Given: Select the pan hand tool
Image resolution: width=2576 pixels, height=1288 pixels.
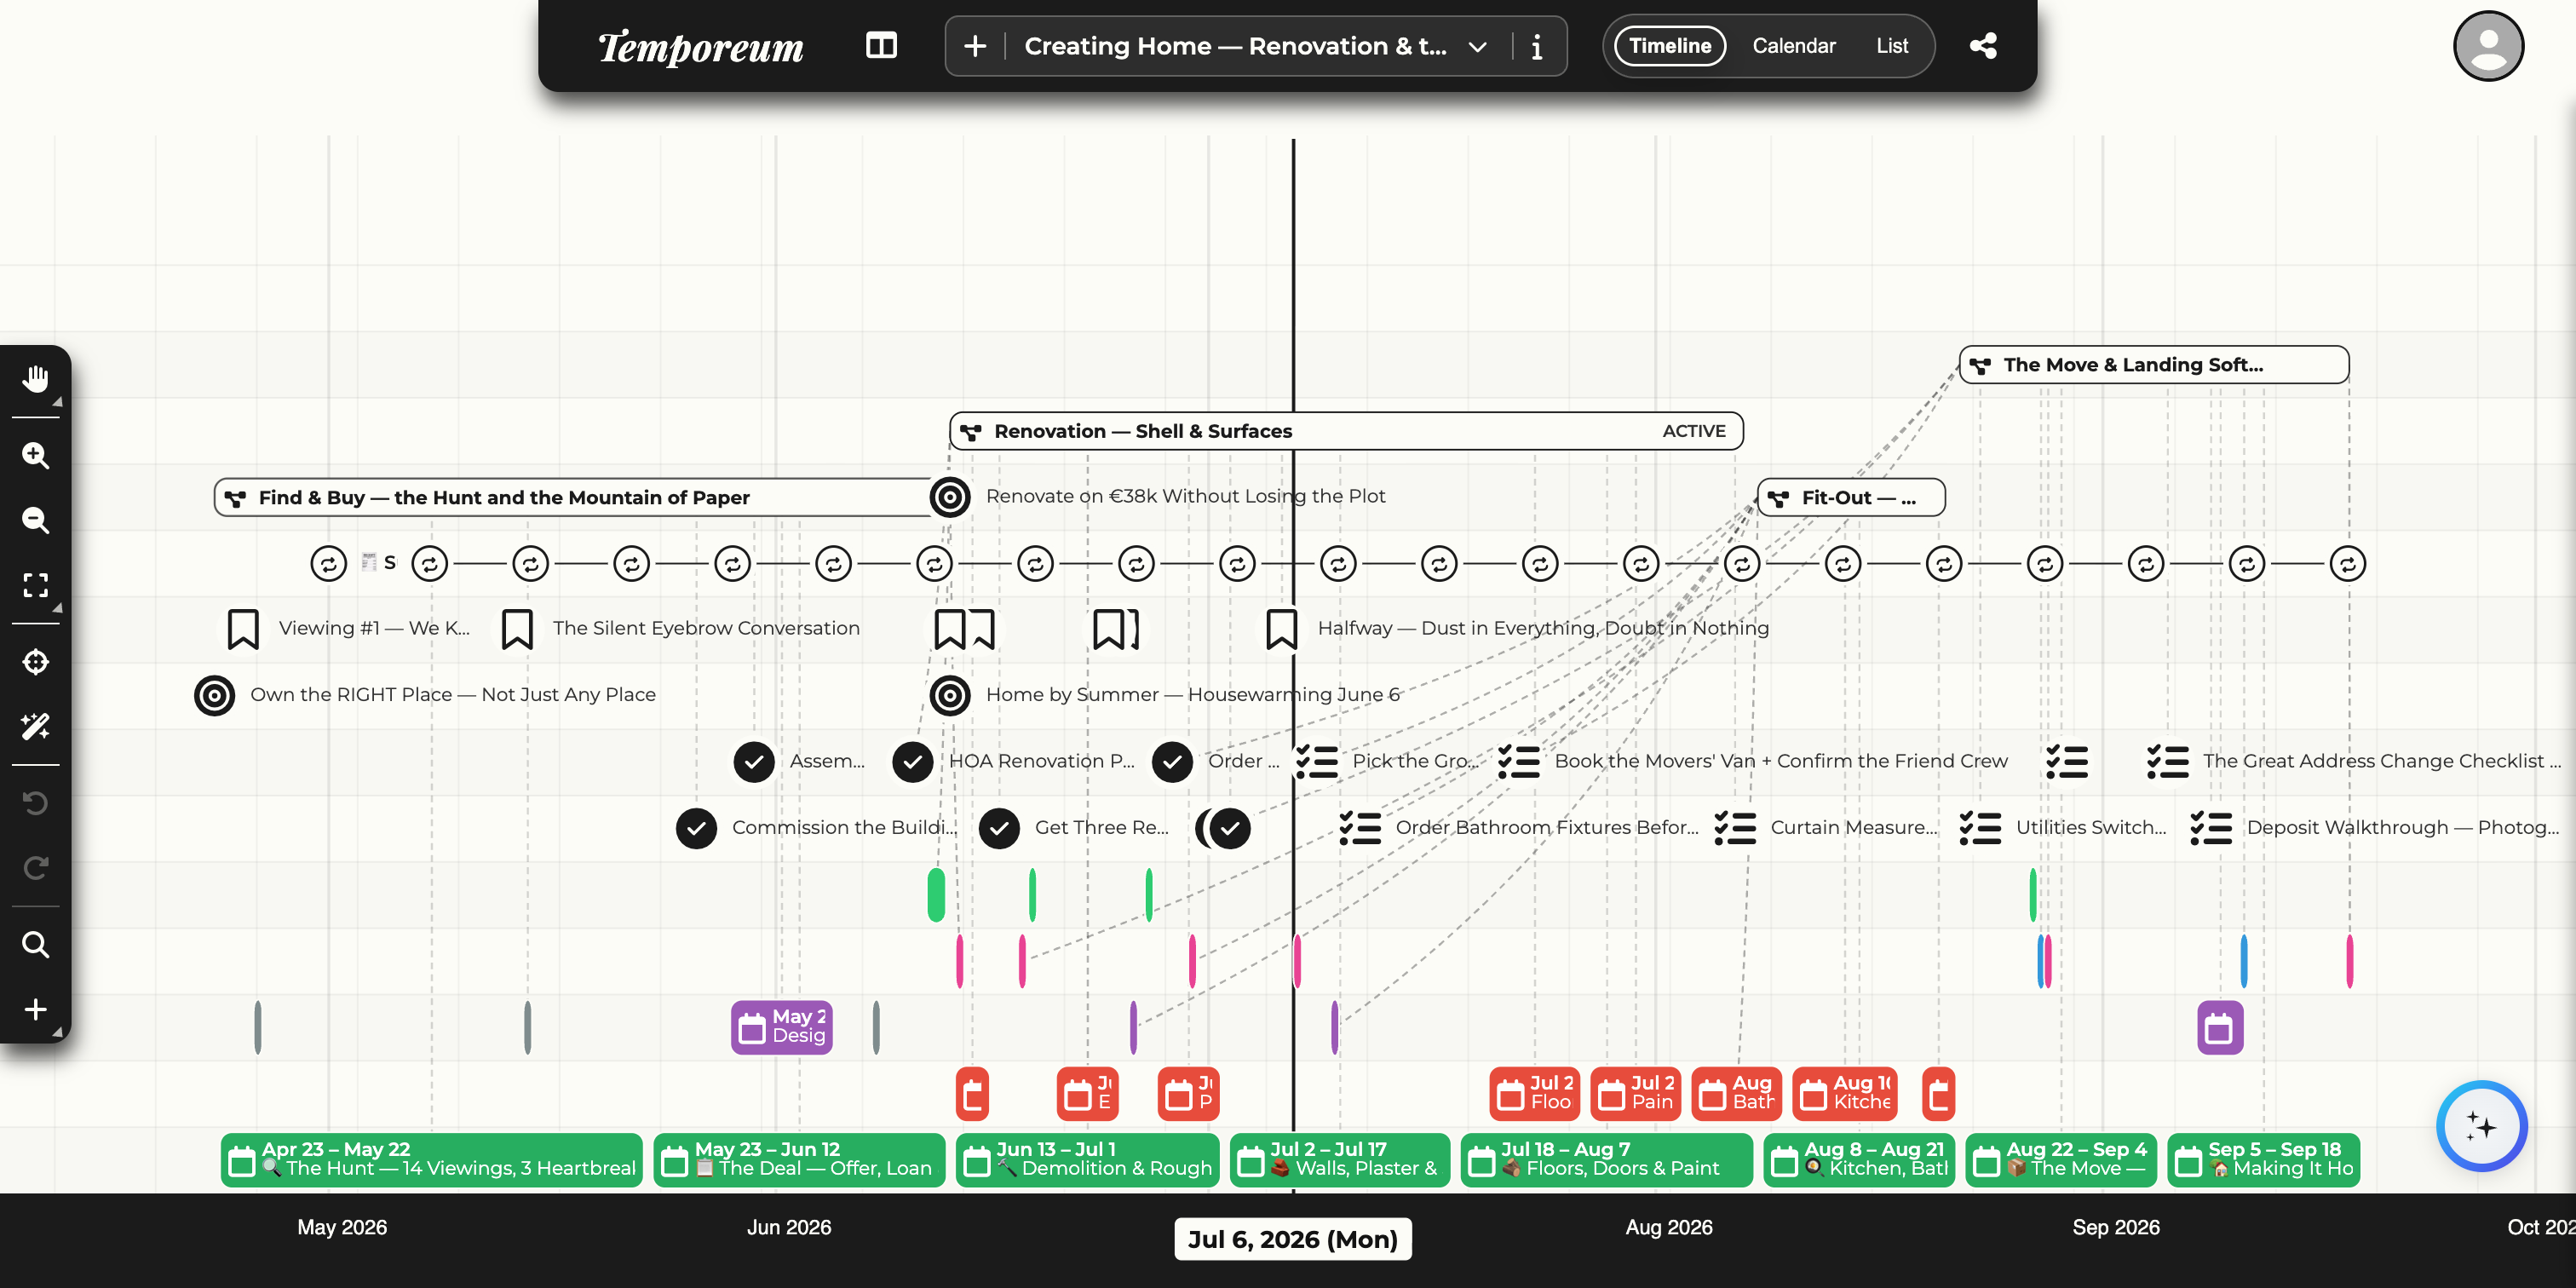Looking at the screenshot, I should 36,378.
